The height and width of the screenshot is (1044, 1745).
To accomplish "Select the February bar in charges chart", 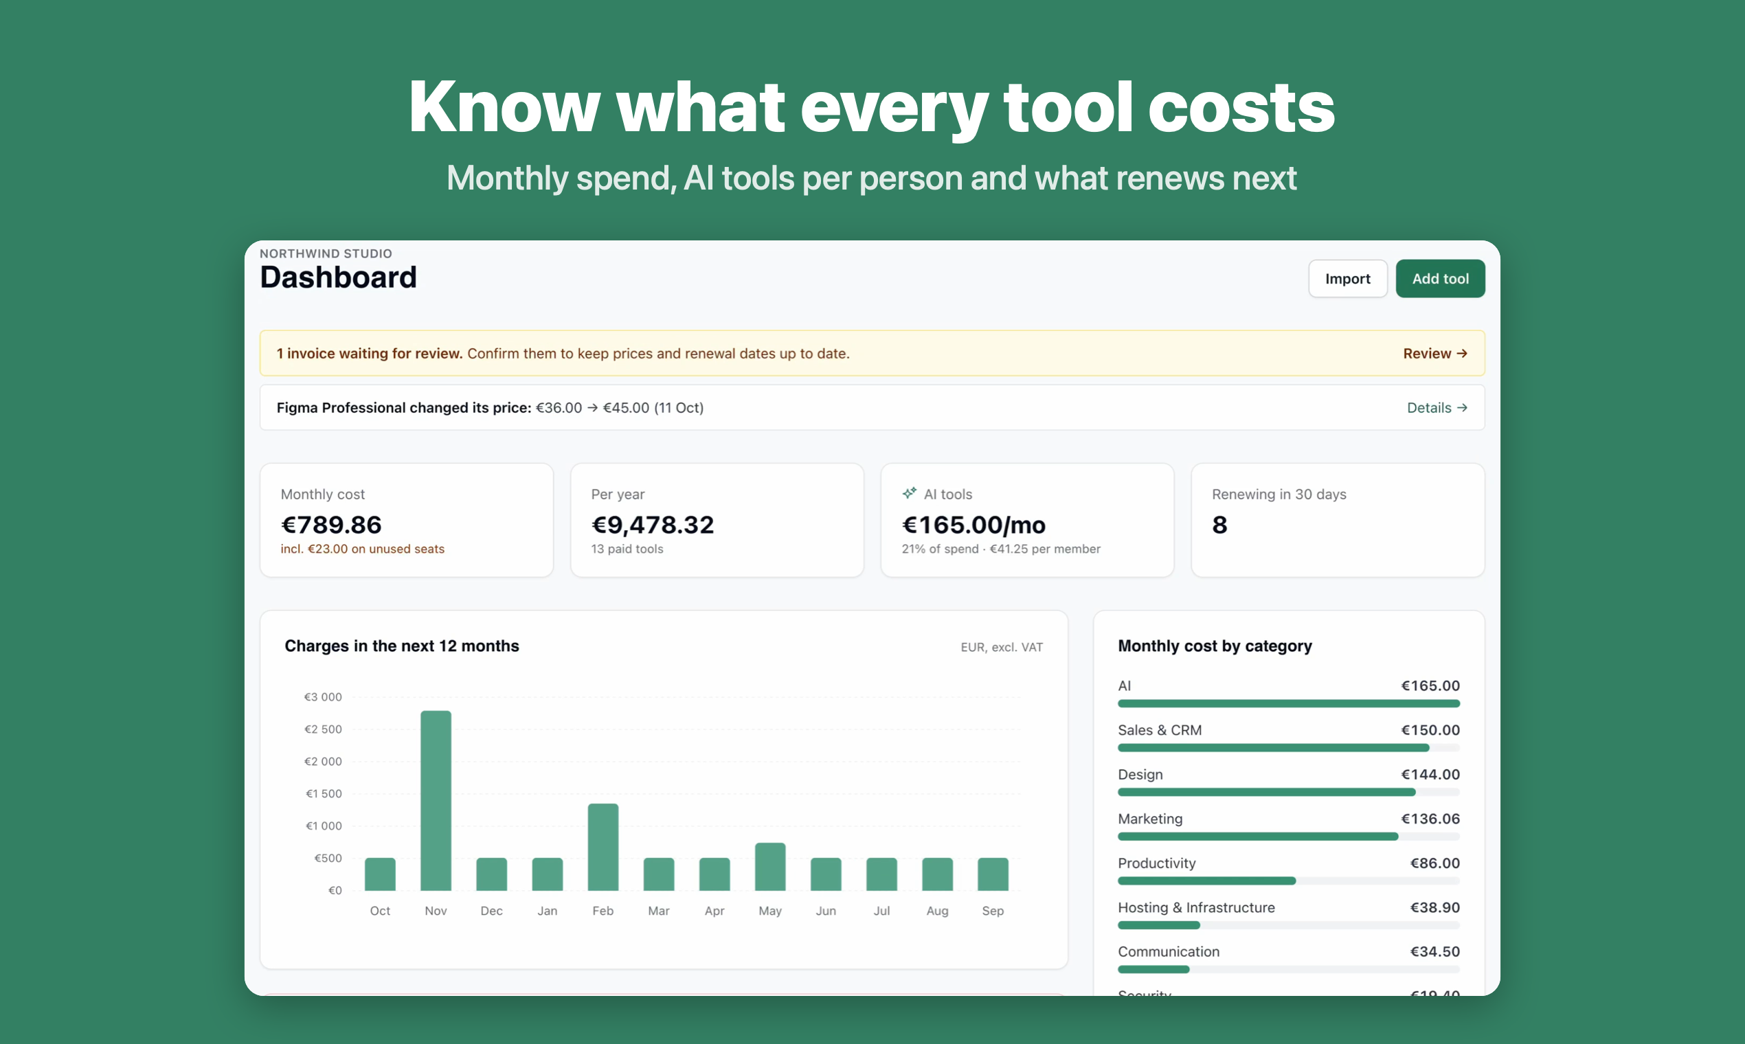I will click(603, 847).
